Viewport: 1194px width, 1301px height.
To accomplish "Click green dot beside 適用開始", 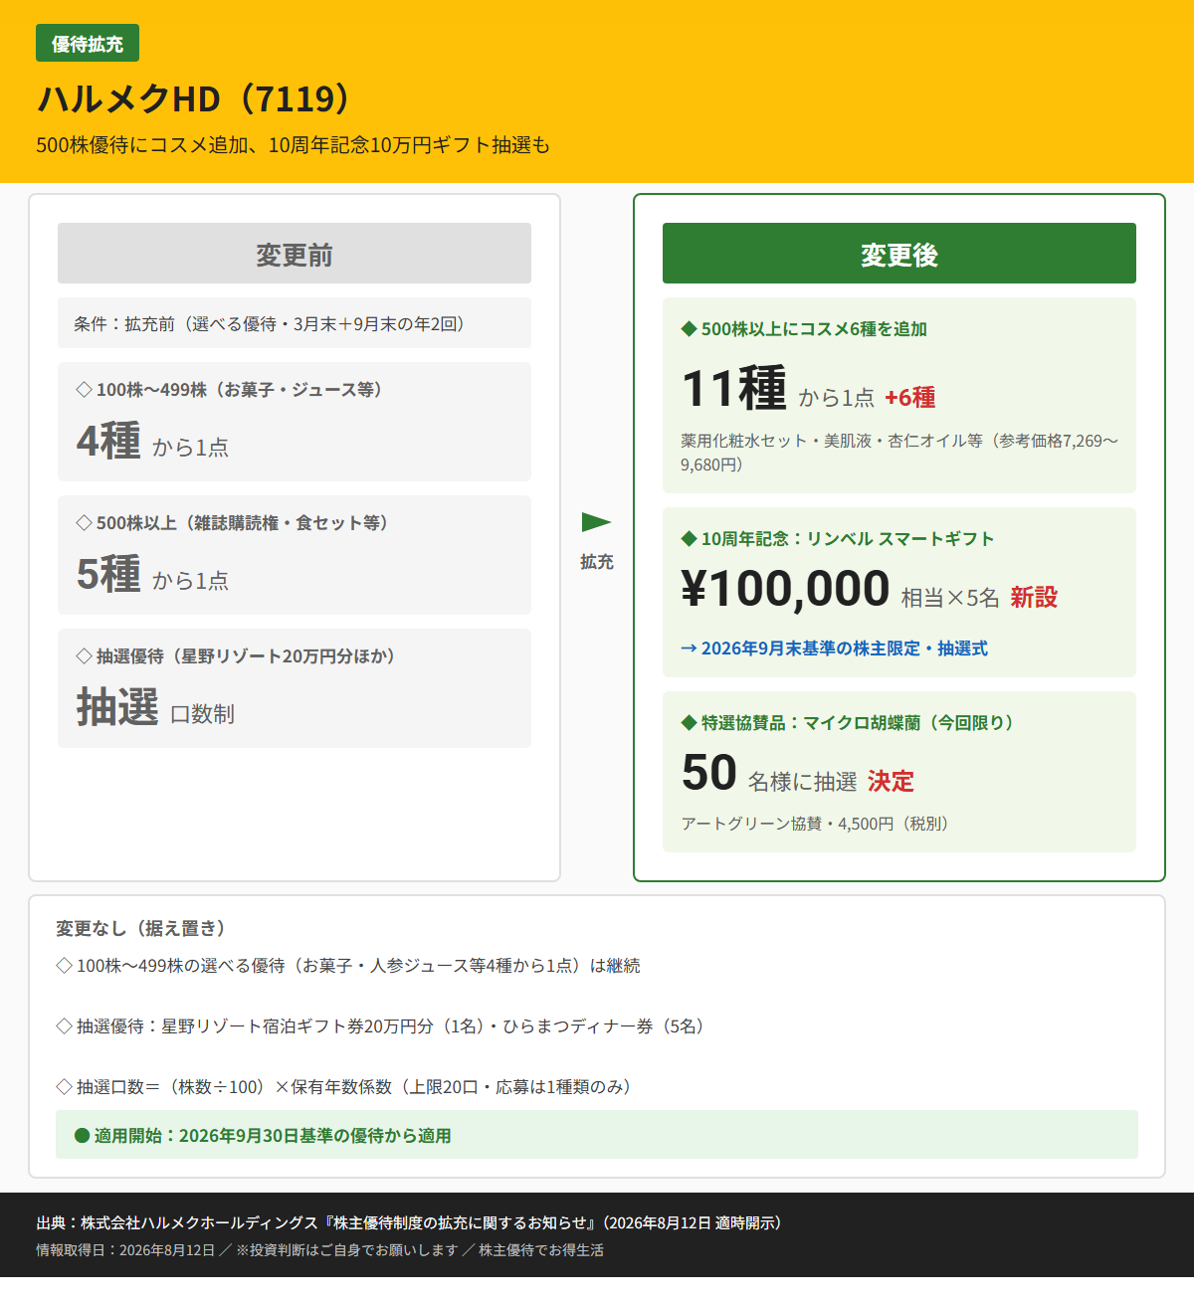I will [83, 1135].
